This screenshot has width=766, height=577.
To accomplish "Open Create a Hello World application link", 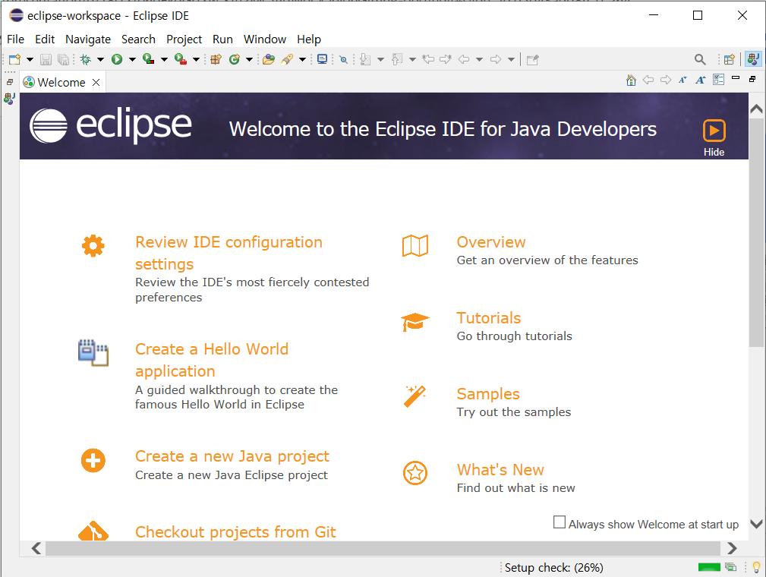I will (x=212, y=360).
